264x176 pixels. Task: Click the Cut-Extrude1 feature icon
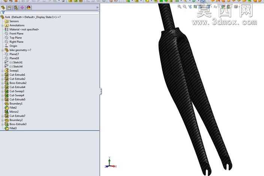click(x=7, y=75)
